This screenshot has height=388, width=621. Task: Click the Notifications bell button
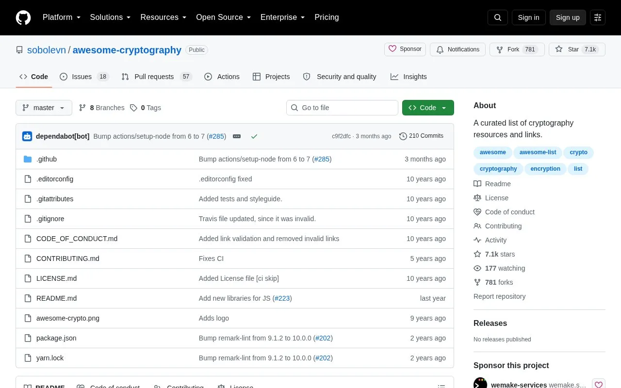point(458,49)
